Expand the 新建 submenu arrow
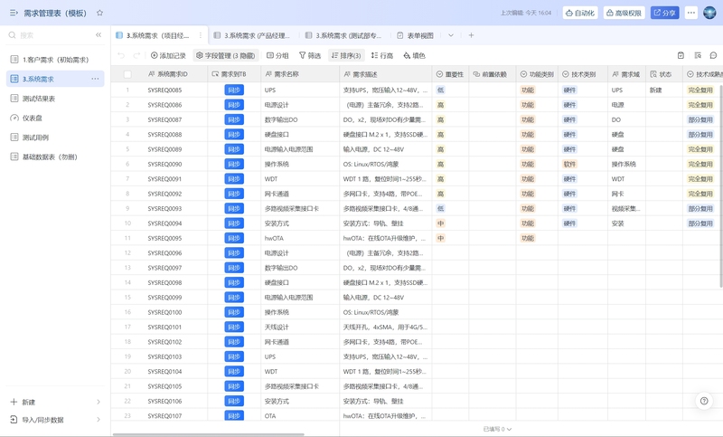Screen dimensions: 723x437 [99, 402]
